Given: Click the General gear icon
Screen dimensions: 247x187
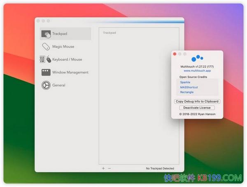Looking at the screenshot, I should coord(46,85).
